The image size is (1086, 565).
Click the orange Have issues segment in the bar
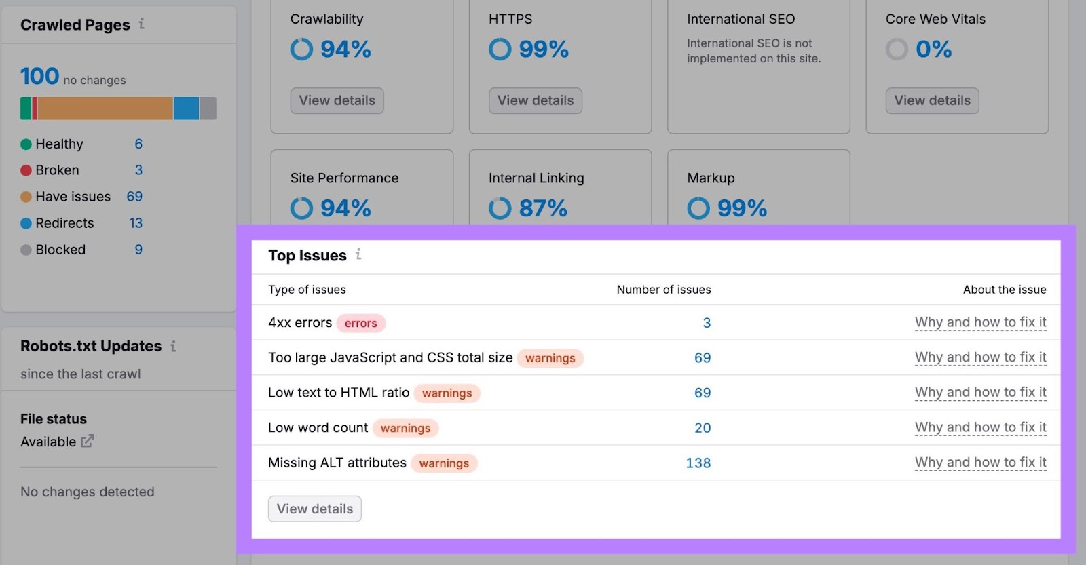tap(105, 109)
